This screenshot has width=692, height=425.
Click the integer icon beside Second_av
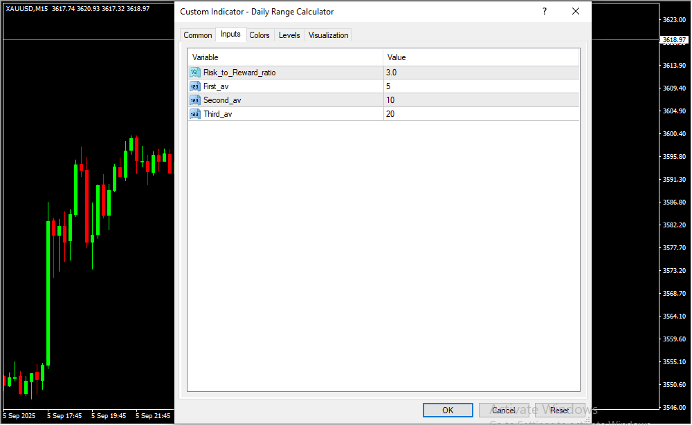(x=195, y=100)
